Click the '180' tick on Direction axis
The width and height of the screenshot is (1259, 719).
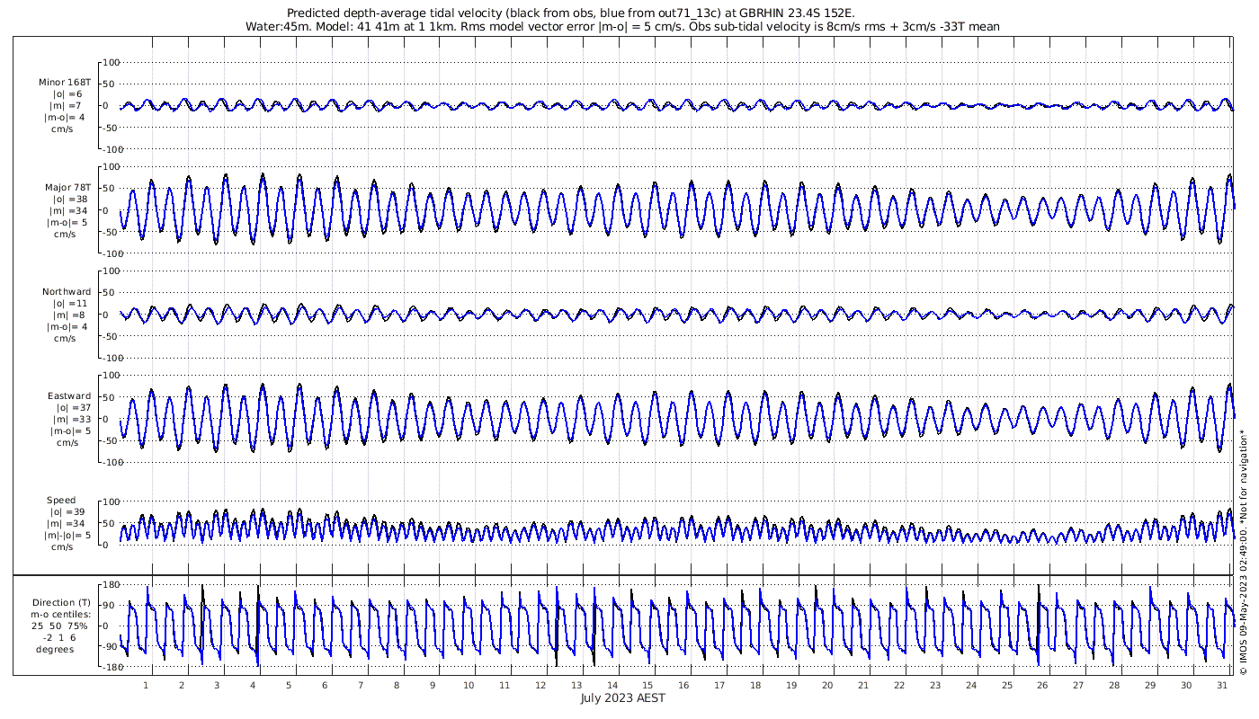[x=112, y=584]
